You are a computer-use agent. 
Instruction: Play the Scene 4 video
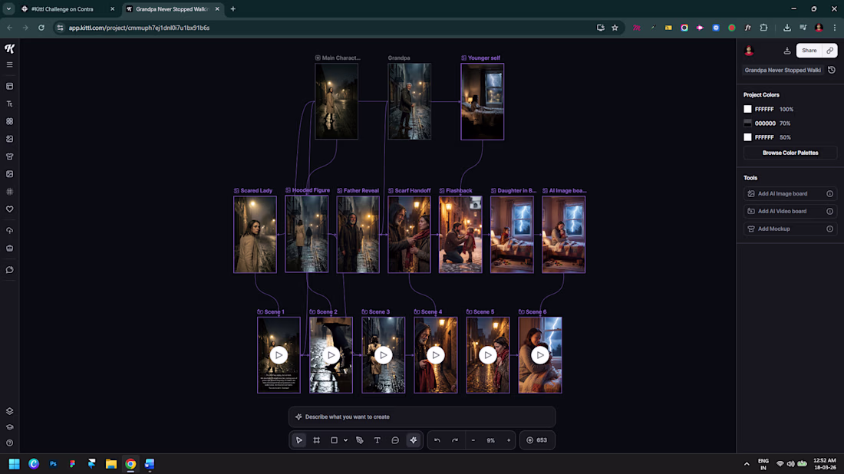[x=436, y=355]
